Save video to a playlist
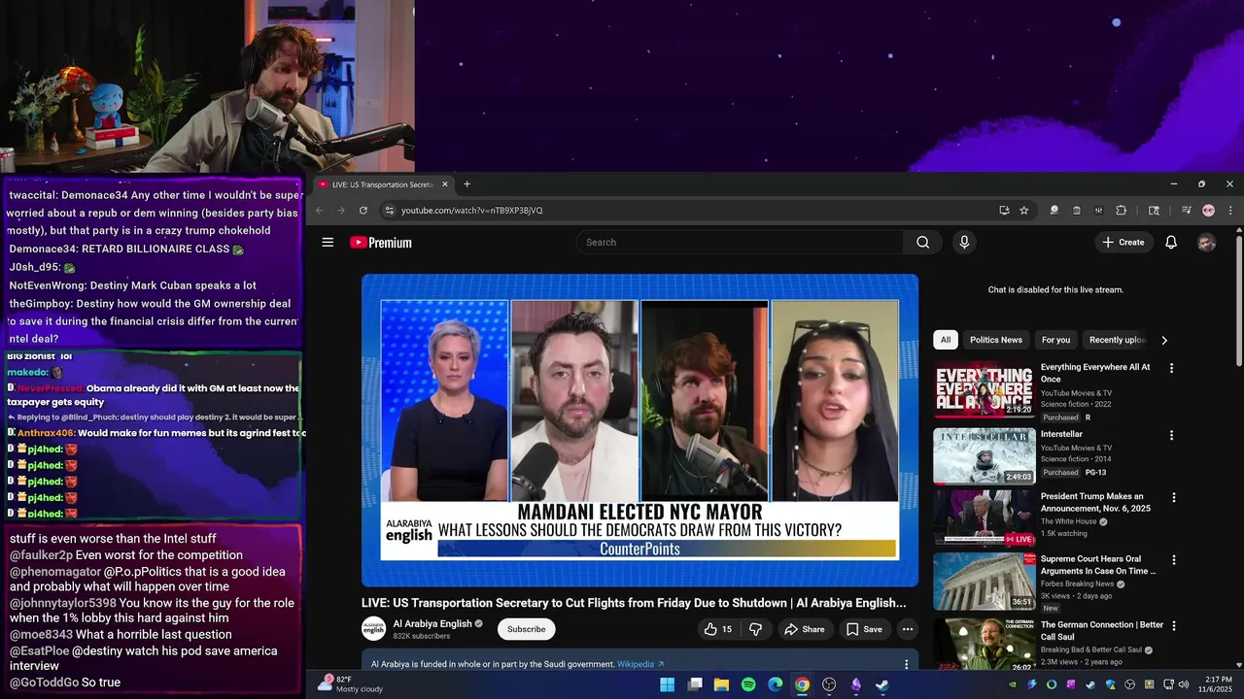Viewport: 1244px width, 699px height. point(864,629)
